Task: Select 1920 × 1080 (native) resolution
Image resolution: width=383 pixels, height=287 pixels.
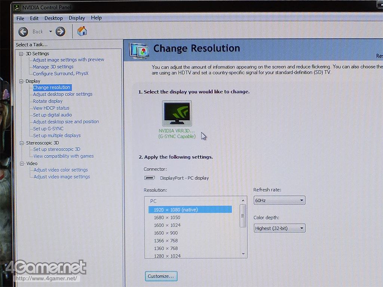Action: [x=190, y=210]
